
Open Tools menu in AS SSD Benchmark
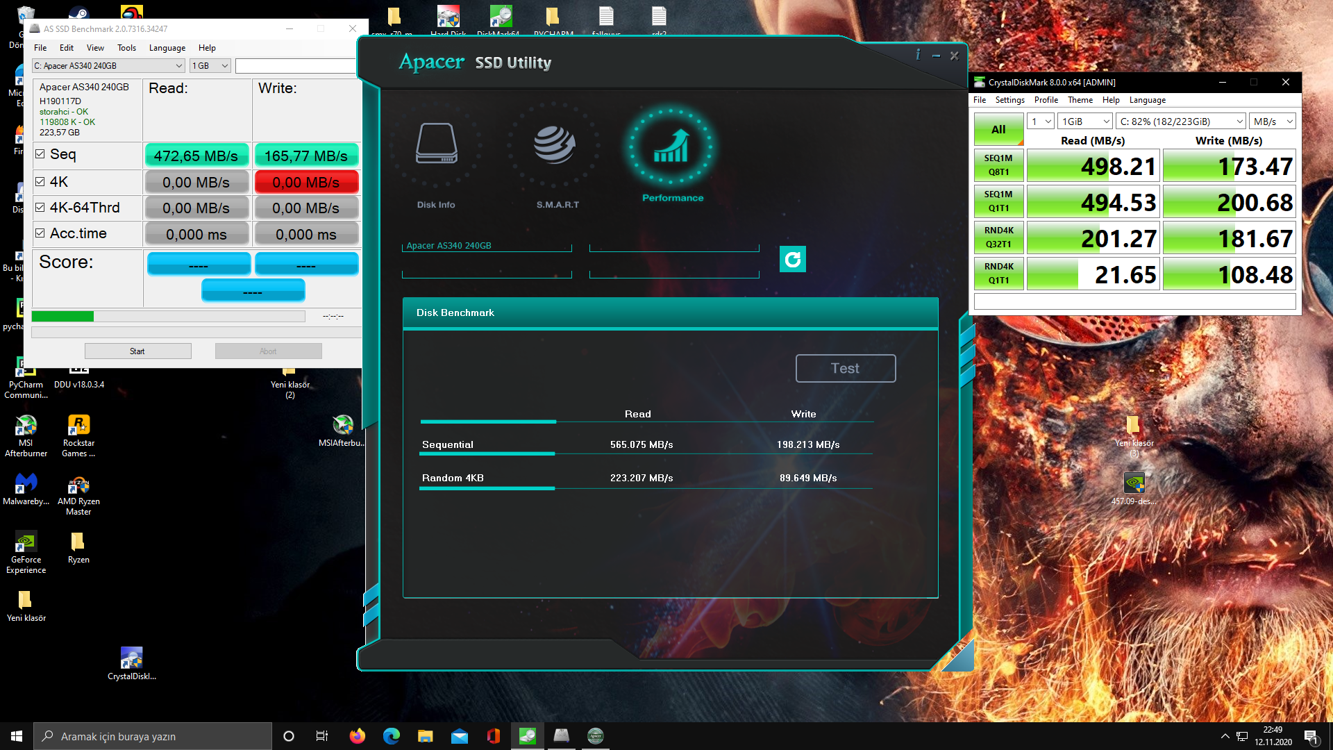coord(126,48)
